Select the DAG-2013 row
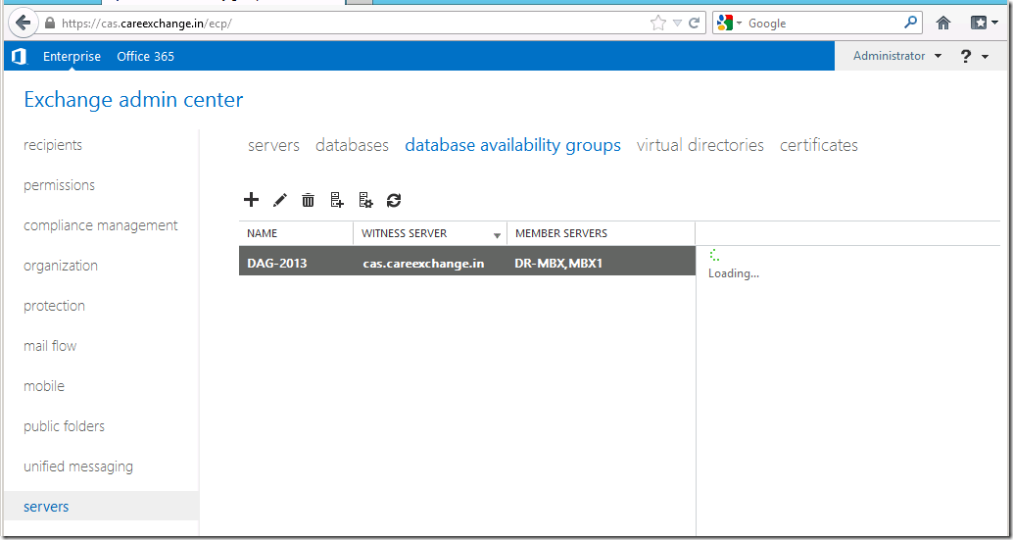The height and width of the screenshot is (540, 1013). (x=467, y=261)
